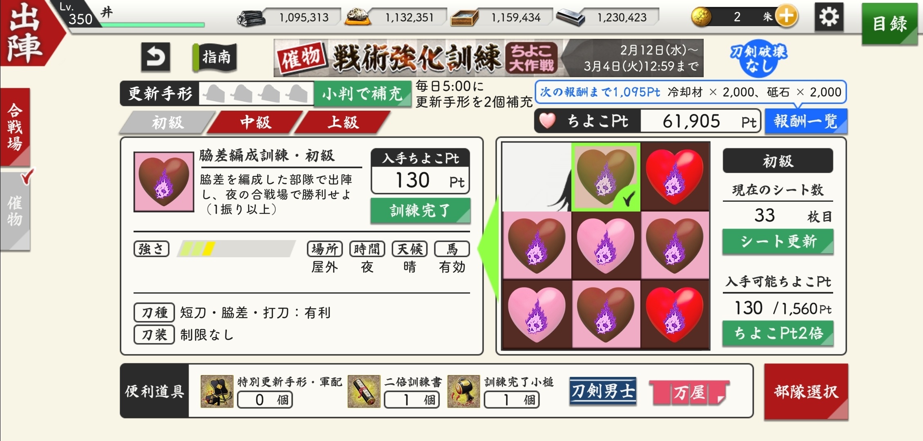
Task: Toggle the 催物 side tab with checkmark
Action: pos(15,211)
